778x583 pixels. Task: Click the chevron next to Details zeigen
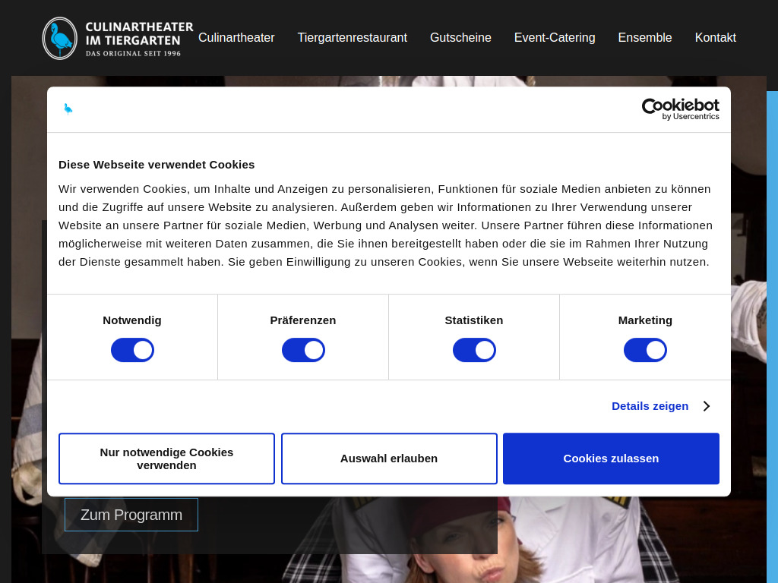[x=706, y=405]
